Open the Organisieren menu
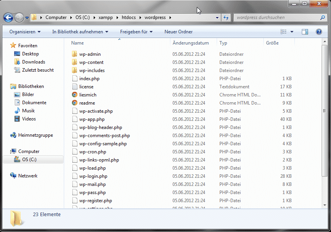 click(x=25, y=32)
